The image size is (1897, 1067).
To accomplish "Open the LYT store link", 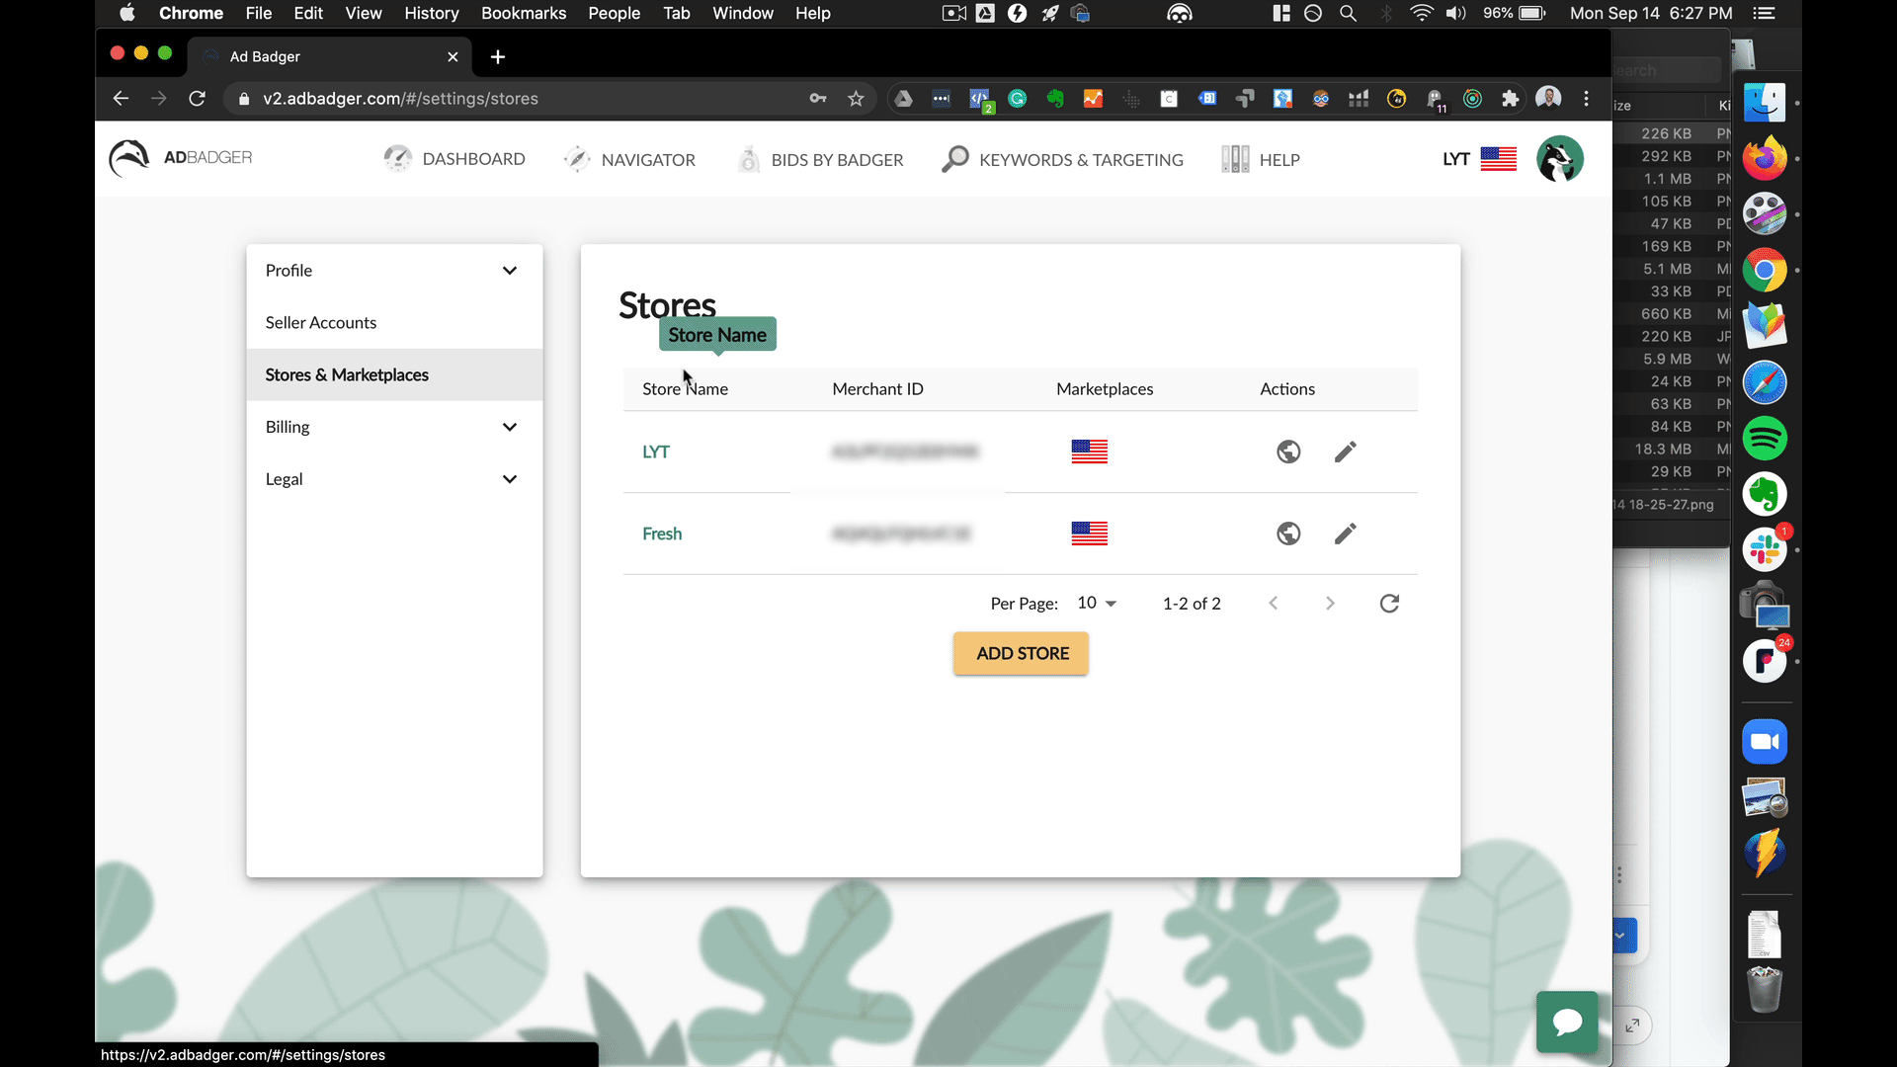I will [656, 451].
